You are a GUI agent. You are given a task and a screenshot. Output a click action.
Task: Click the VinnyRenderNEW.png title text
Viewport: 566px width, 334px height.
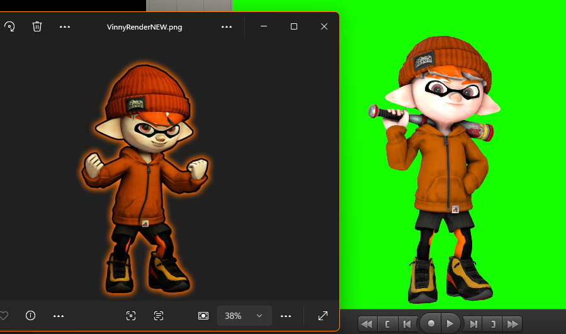tap(144, 27)
